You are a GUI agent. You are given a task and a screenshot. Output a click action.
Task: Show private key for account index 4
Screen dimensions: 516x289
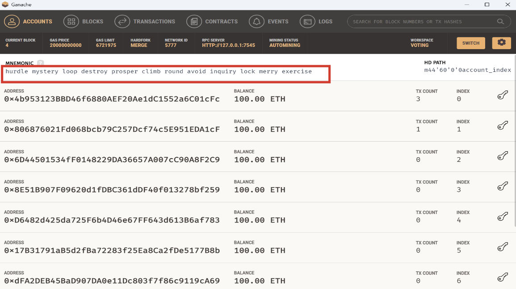(503, 217)
